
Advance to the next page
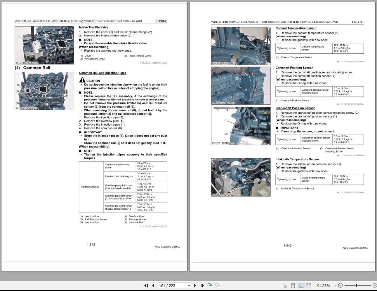195,285
